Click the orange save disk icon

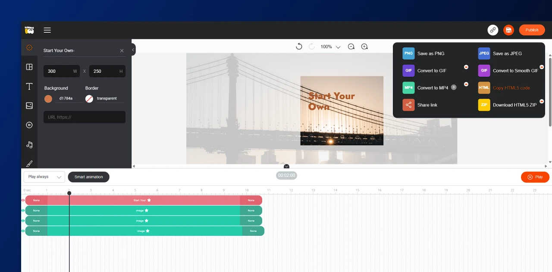(508, 30)
